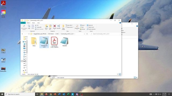This screenshot has height=96, width=172.
Task: Switch to the Share ribbon tab
Action: (33, 23)
